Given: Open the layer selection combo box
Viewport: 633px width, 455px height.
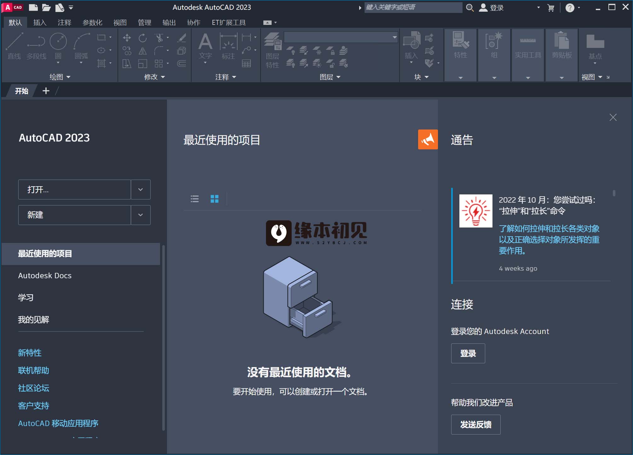Looking at the screenshot, I should (x=341, y=37).
